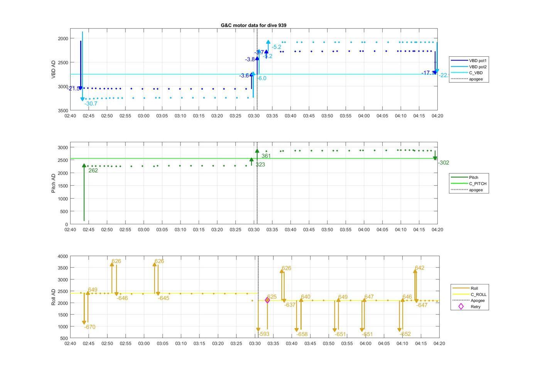Click the '-17.1' annotation on VBD plot

428,73
